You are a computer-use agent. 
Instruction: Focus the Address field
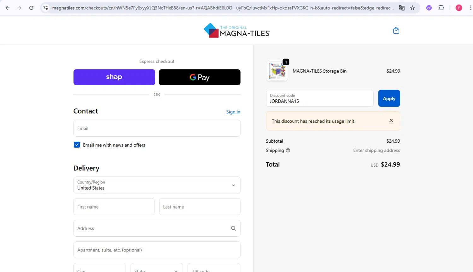pos(157,228)
